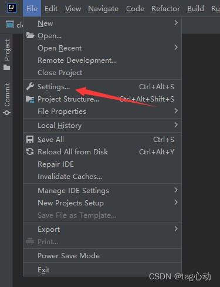220x287 pixels.
Task: Click the IntelliJ IDEA logo icon
Action: point(12,8)
